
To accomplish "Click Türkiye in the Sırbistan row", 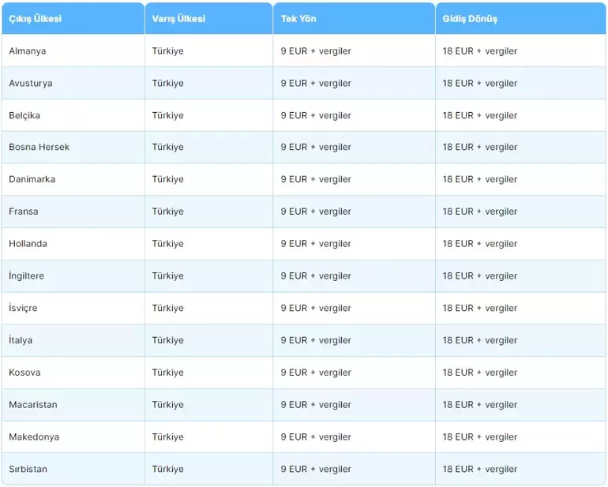I will (168, 469).
